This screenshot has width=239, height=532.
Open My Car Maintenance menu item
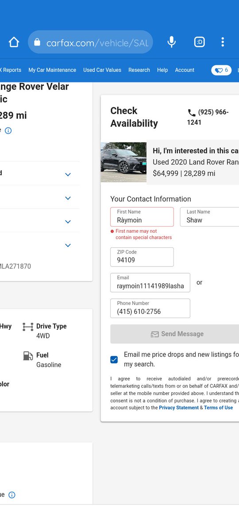52,70
